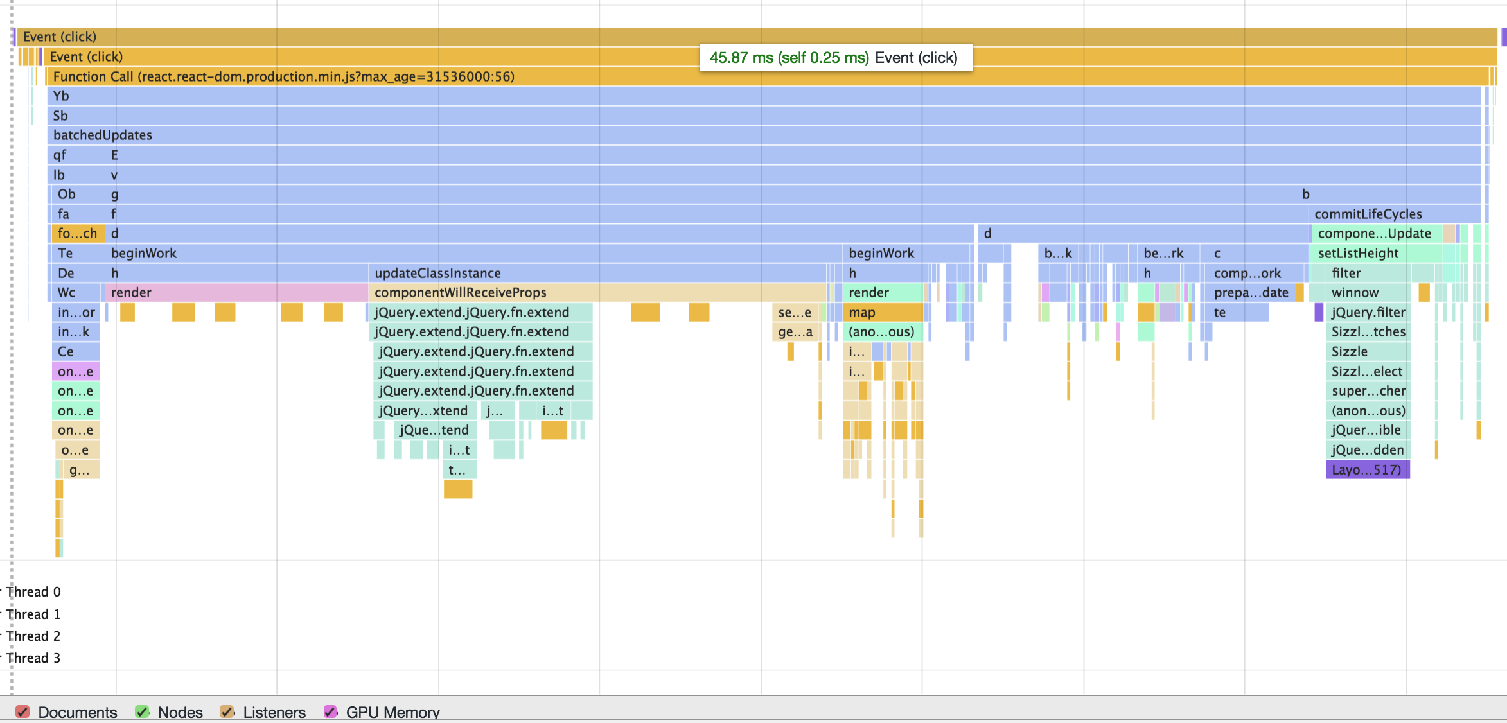Select the orange map flame bar

(883, 312)
